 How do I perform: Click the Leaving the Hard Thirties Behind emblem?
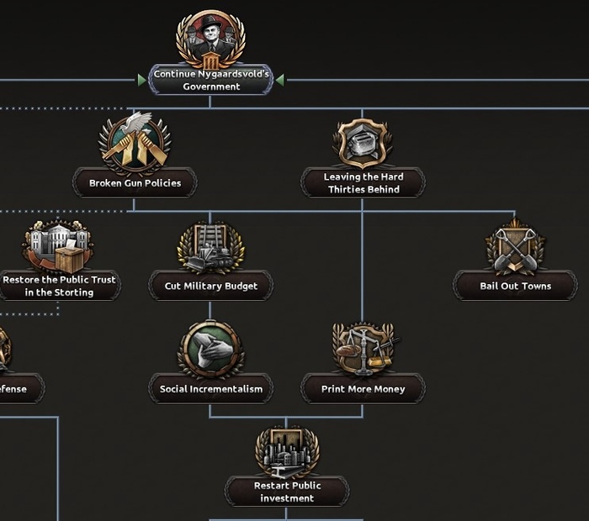(x=363, y=141)
